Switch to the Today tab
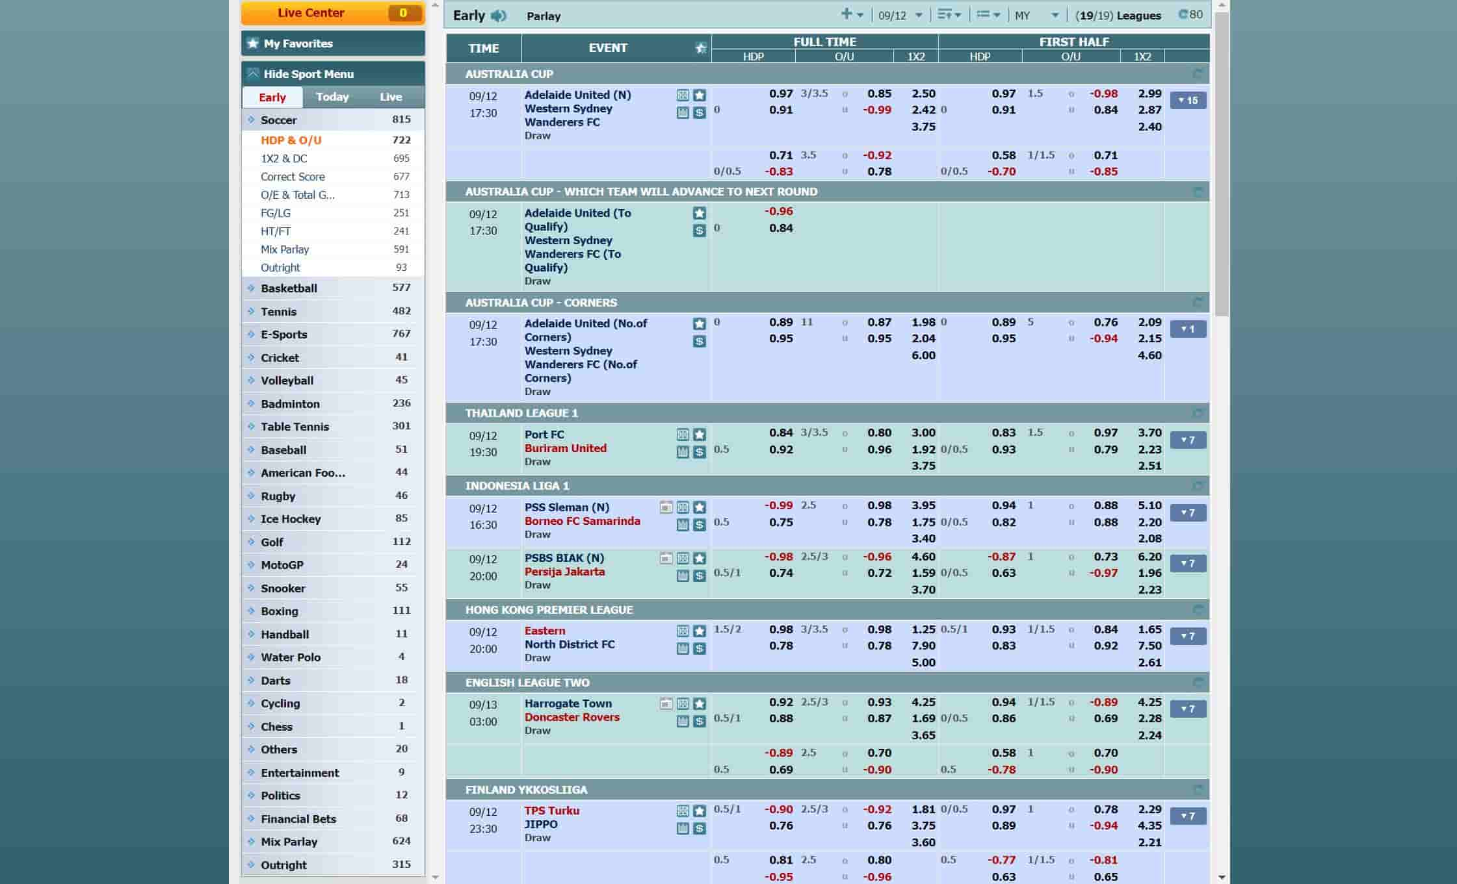1457x884 pixels. click(x=332, y=97)
